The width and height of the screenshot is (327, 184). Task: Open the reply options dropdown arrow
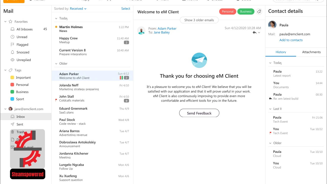[259, 33]
